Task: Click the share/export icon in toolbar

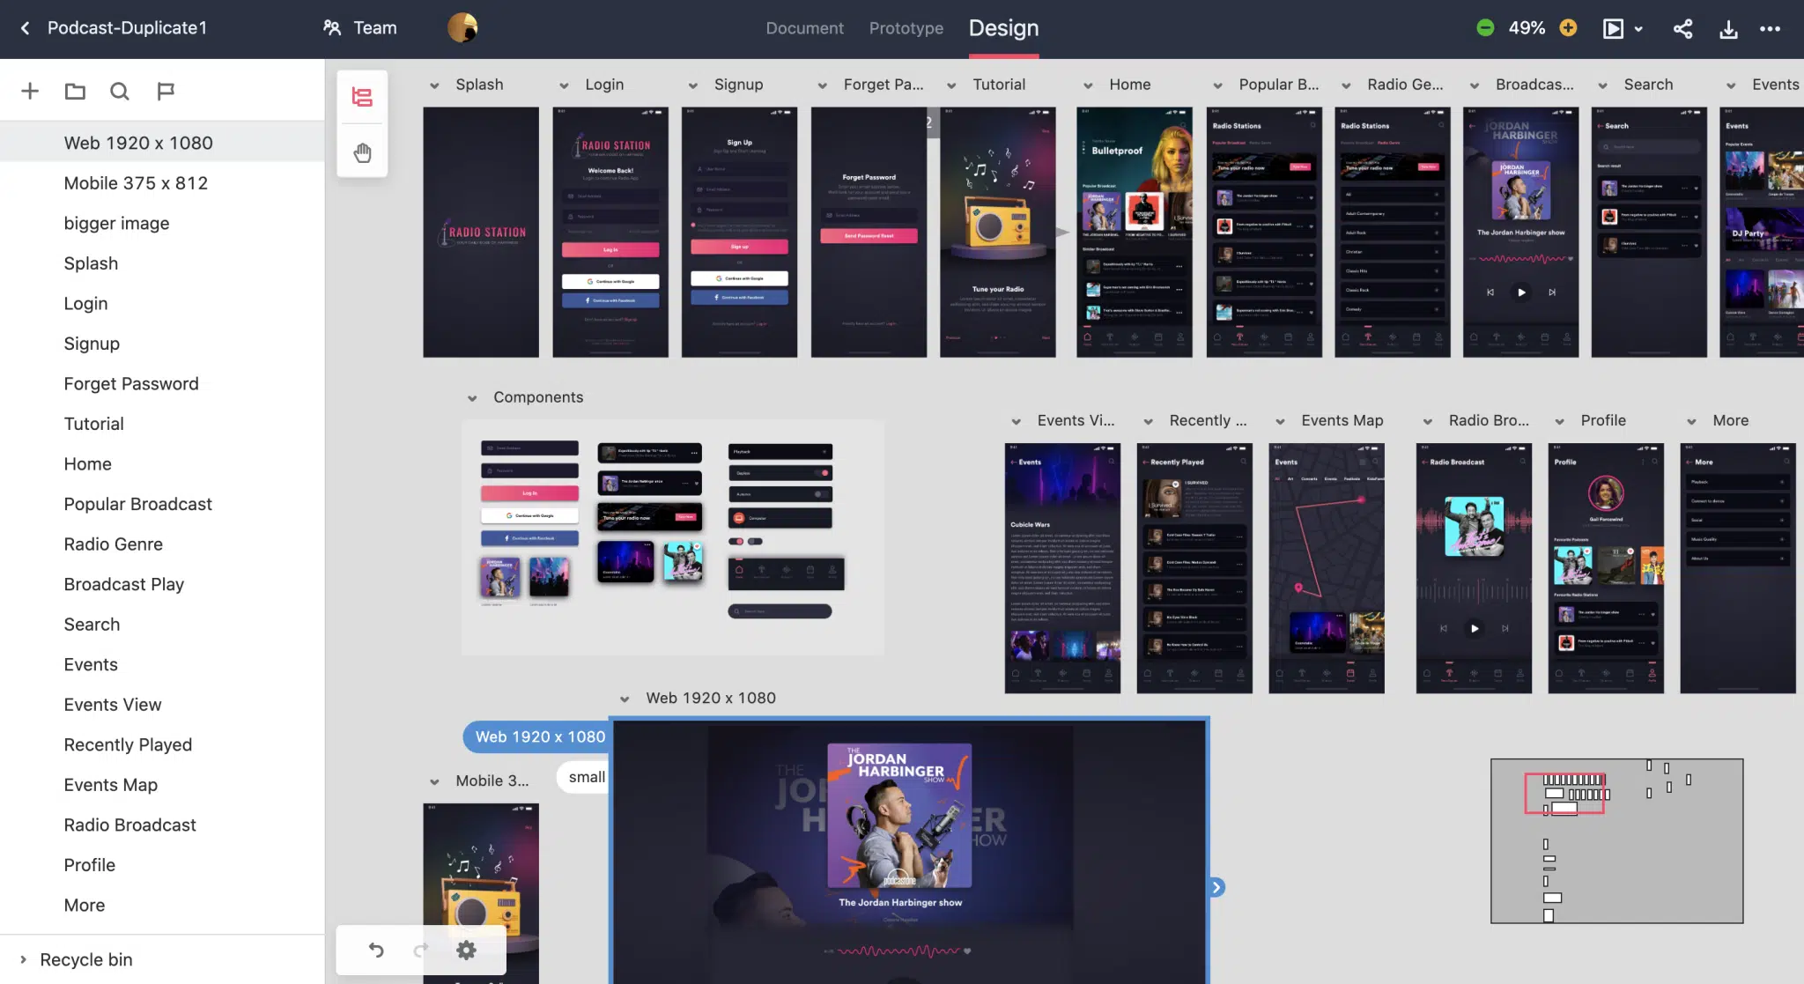Action: (x=1684, y=28)
